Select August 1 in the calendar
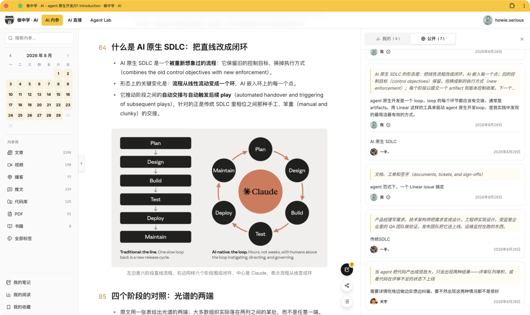This screenshot has width=530, height=315. tap(58, 73)
